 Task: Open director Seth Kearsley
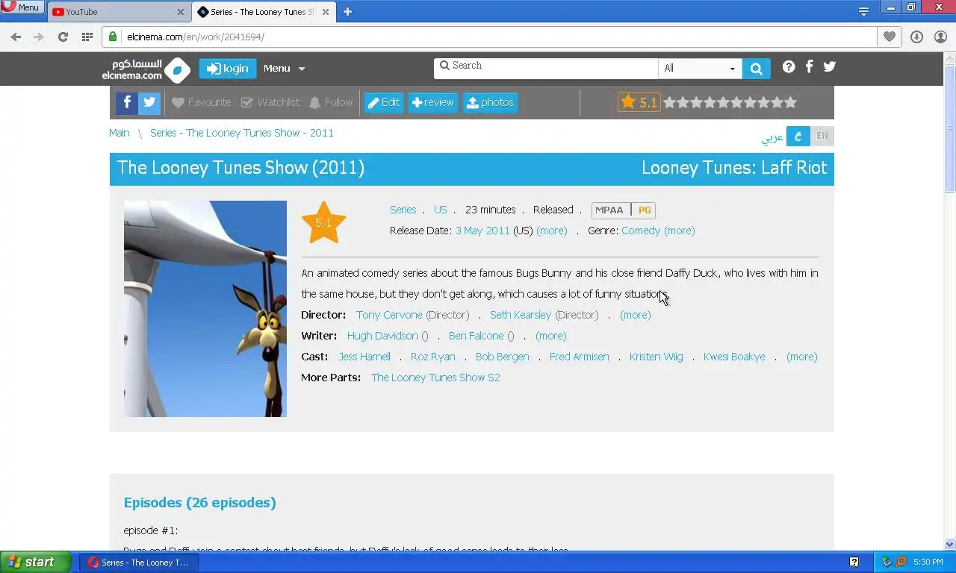coord(521,315)
